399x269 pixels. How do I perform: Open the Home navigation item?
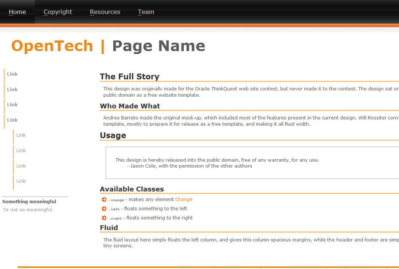[17, 12]
